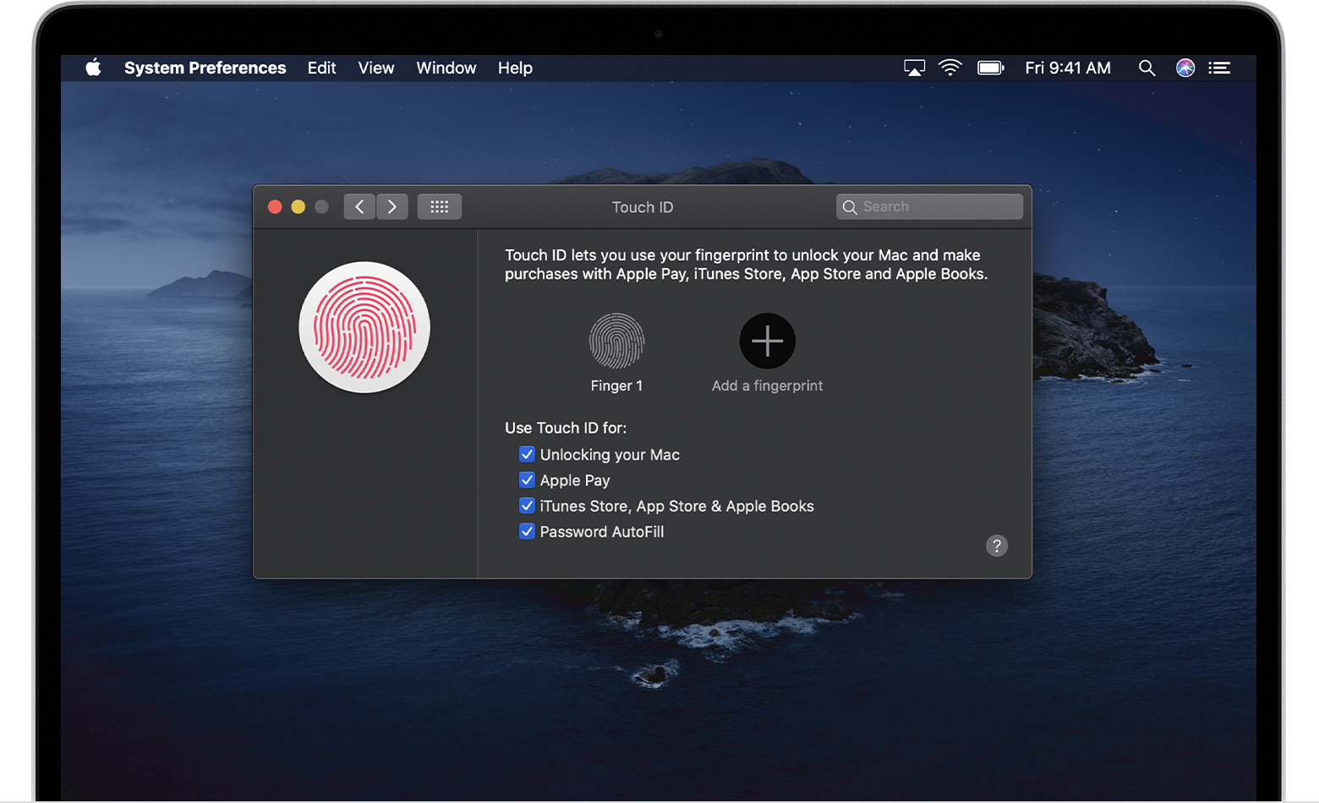Disable Password AutoFill checkbox
The height and width of the screenshot is (803, 1319).
(x=527, y=532)
